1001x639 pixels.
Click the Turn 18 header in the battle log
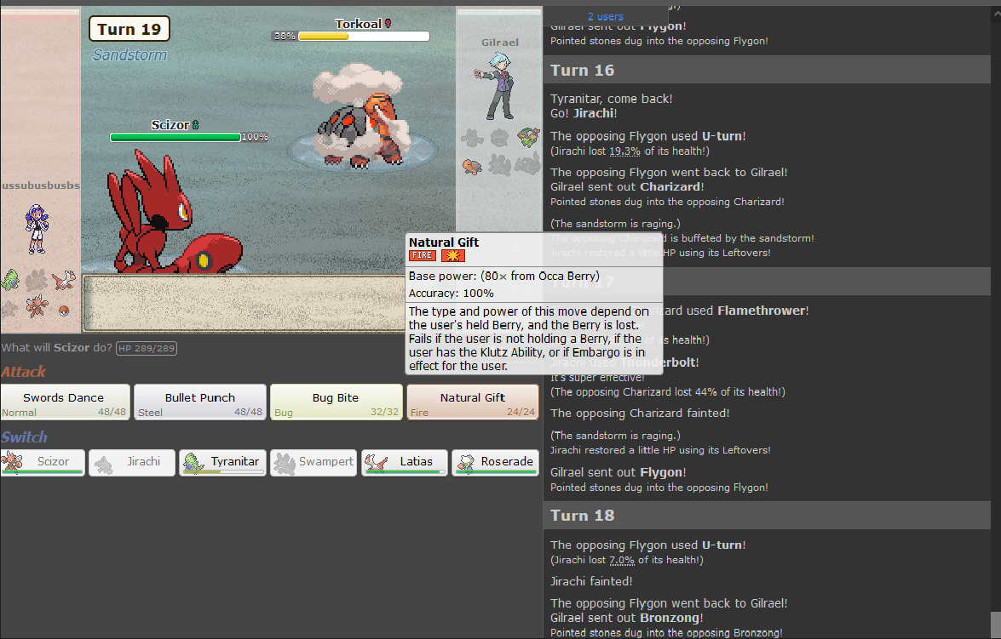pyautogui.click(x=767, y=516)
